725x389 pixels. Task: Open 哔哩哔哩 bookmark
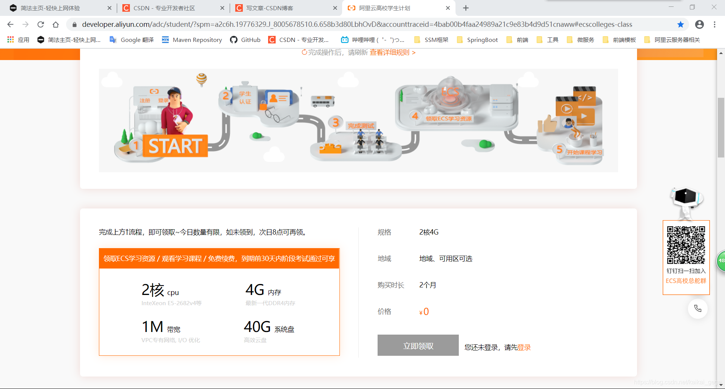(x=372, y=40)
